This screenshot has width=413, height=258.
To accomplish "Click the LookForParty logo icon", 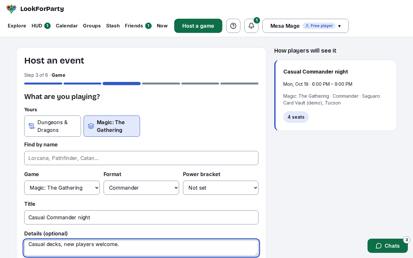I will point(11,9).
